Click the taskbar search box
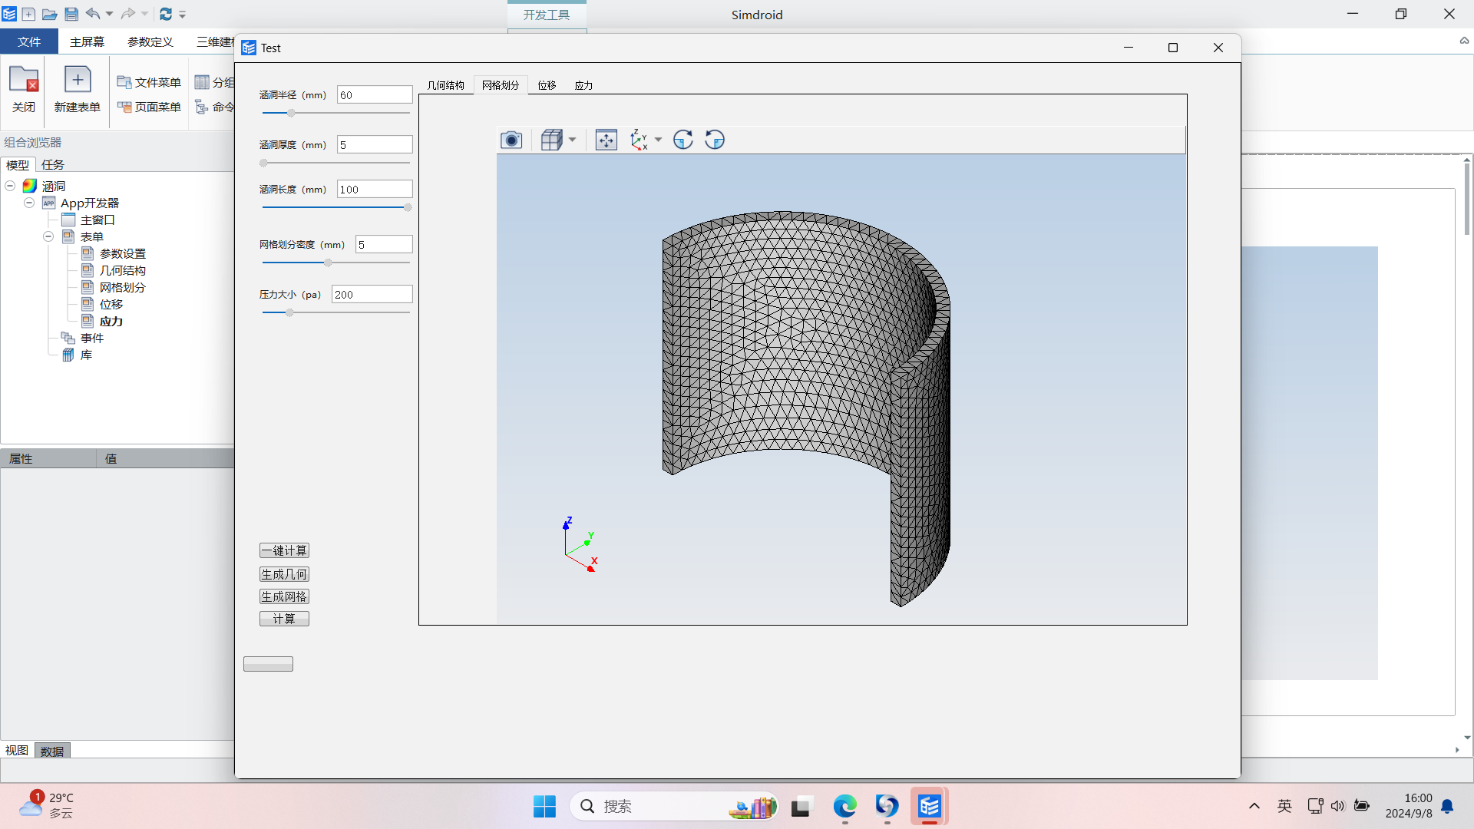This screenshot has width=1474, height=829. coord(674,806)
